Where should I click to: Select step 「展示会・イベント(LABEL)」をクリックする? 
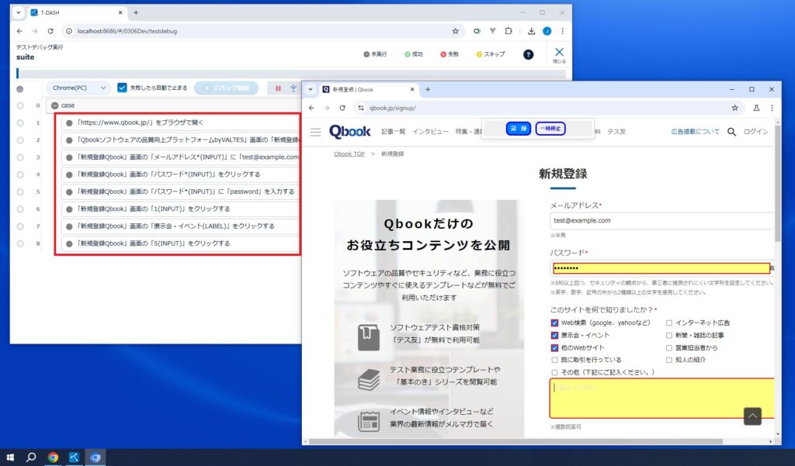180,226
